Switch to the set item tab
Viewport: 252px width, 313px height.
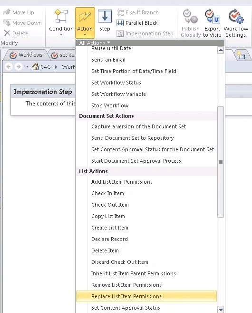coord(63,55)
